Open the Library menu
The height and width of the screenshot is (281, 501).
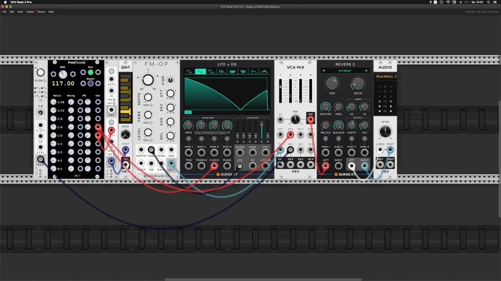click(41, 12)
